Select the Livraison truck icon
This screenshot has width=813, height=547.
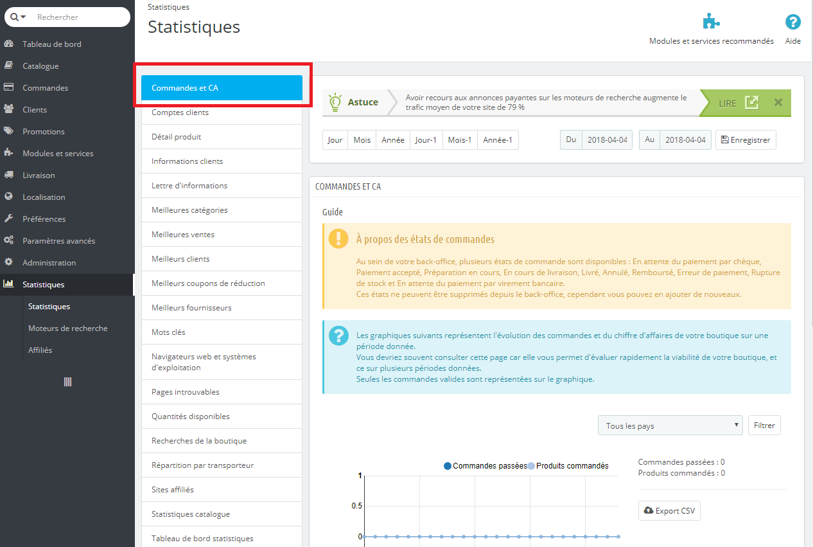click(x=9, y=175)
